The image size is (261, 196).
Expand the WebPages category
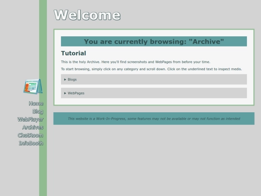[154, 93]
